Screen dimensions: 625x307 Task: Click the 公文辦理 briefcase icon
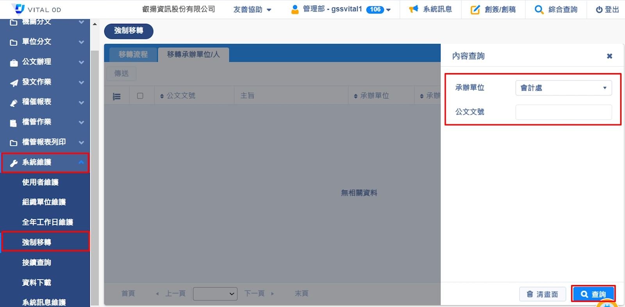click(14, 63)
